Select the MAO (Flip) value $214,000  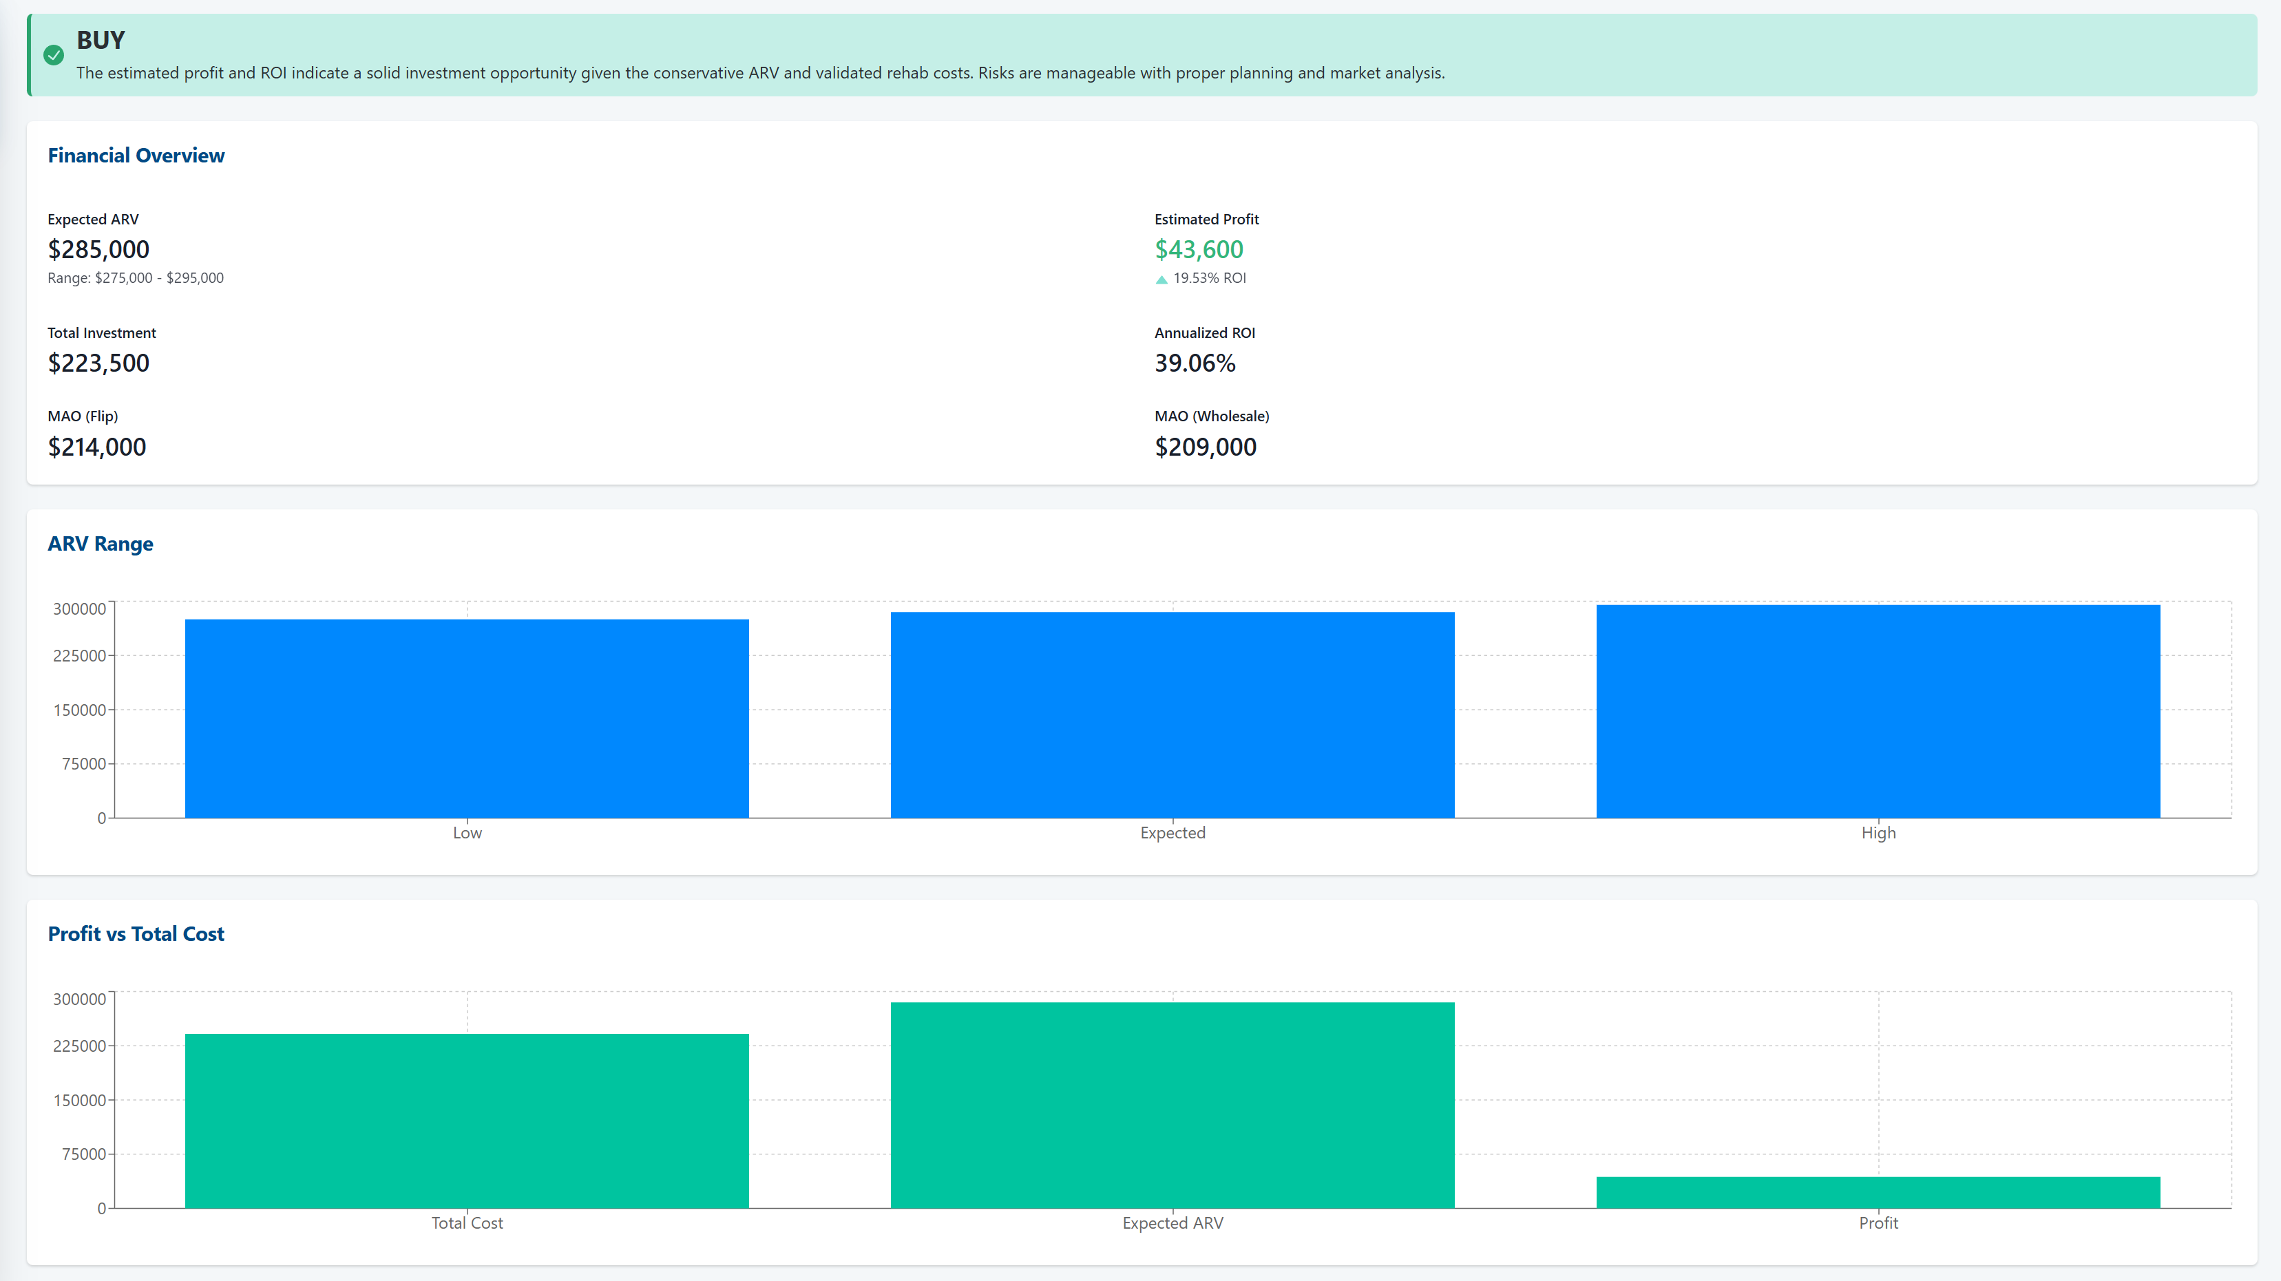pos(97,447)
